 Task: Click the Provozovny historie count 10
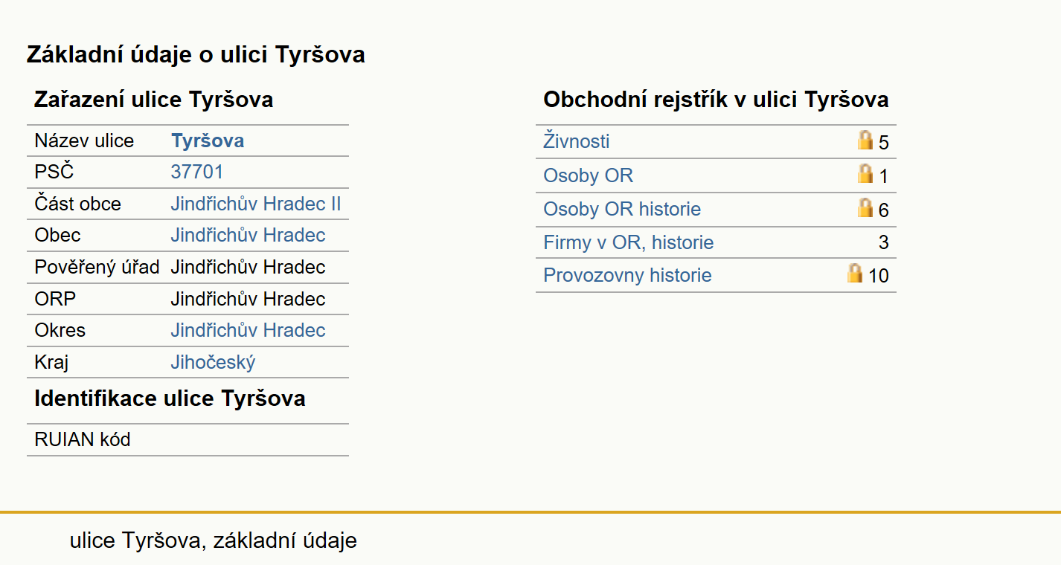tap(879, 276)
